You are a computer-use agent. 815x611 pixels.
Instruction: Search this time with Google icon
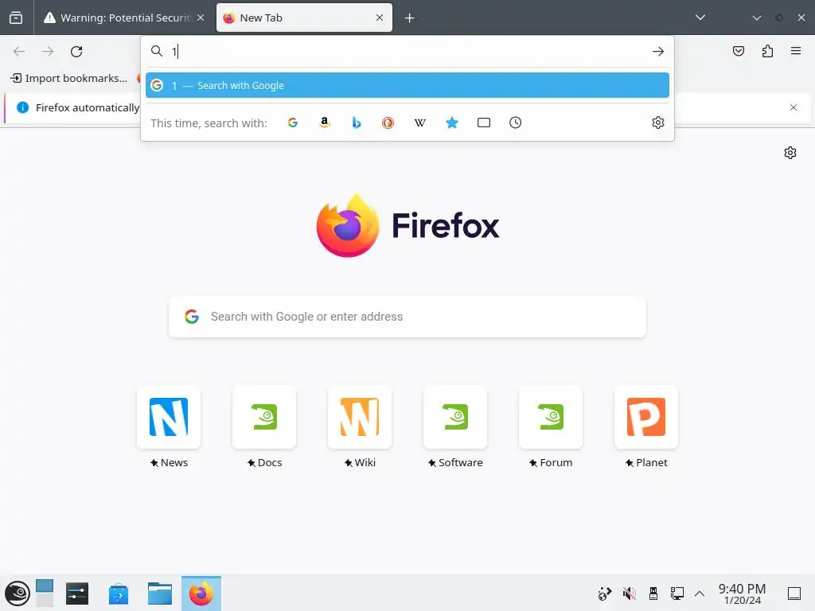pyautogui.click(x=293, y=123)
